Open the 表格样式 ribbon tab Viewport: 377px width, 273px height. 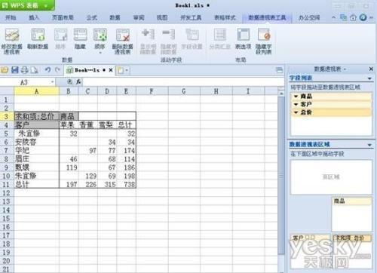[x=225, y=17]
